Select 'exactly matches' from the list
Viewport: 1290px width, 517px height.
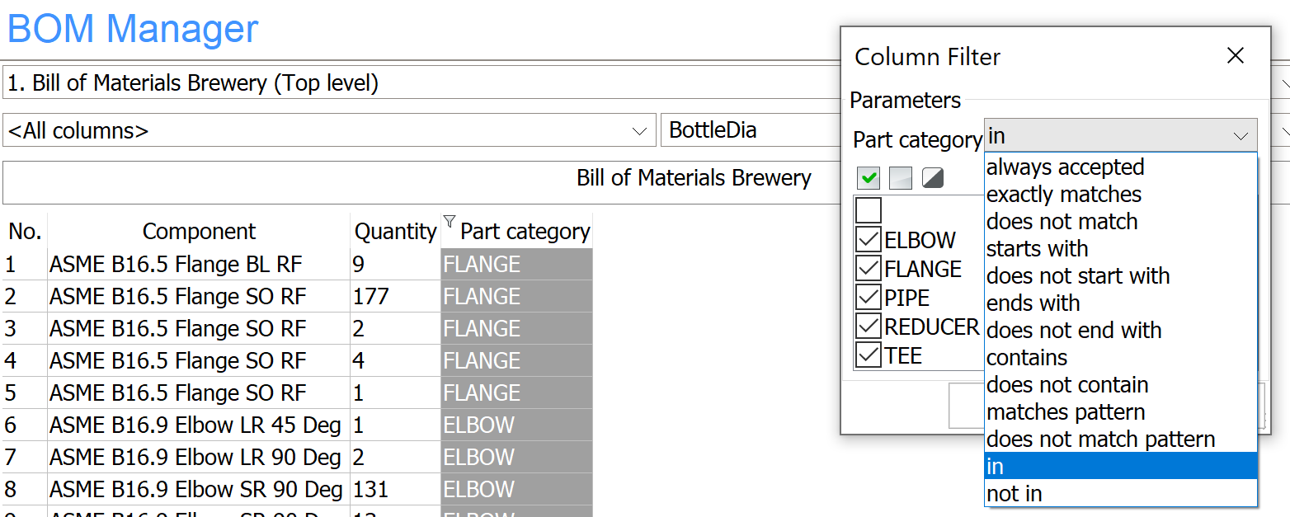click(1064, 195)
